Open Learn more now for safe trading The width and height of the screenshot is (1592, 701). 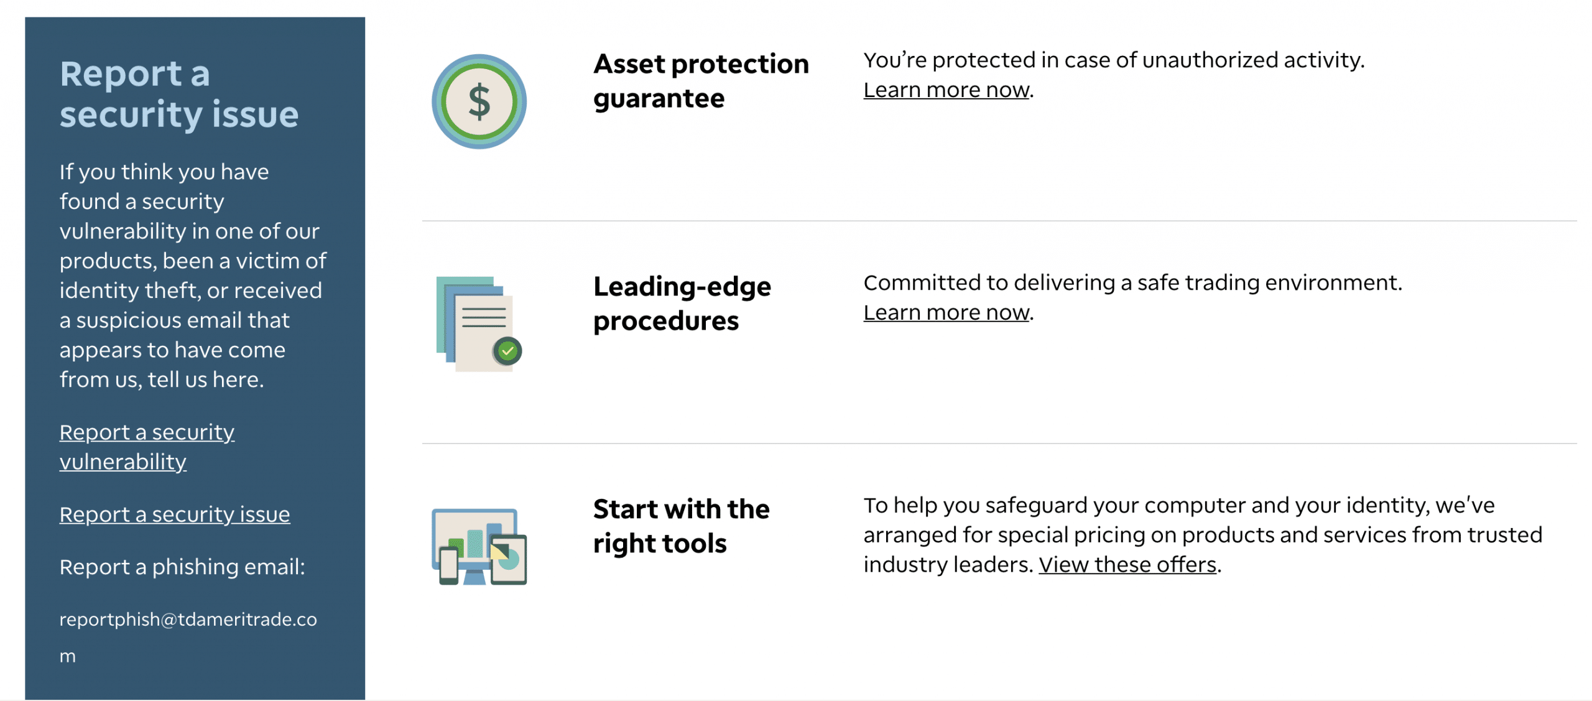[x=946, y=313]
